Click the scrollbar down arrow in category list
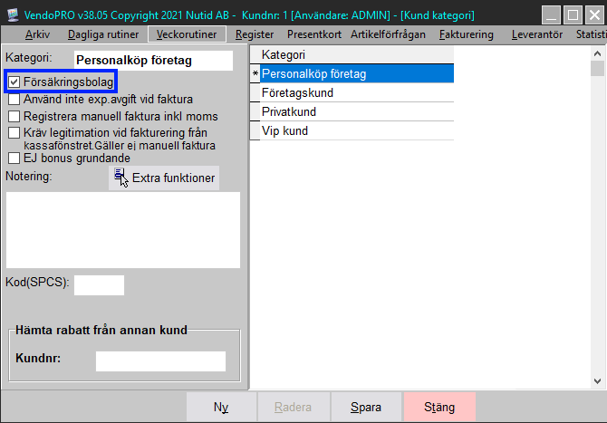607x423 pixels. point(597,381)
